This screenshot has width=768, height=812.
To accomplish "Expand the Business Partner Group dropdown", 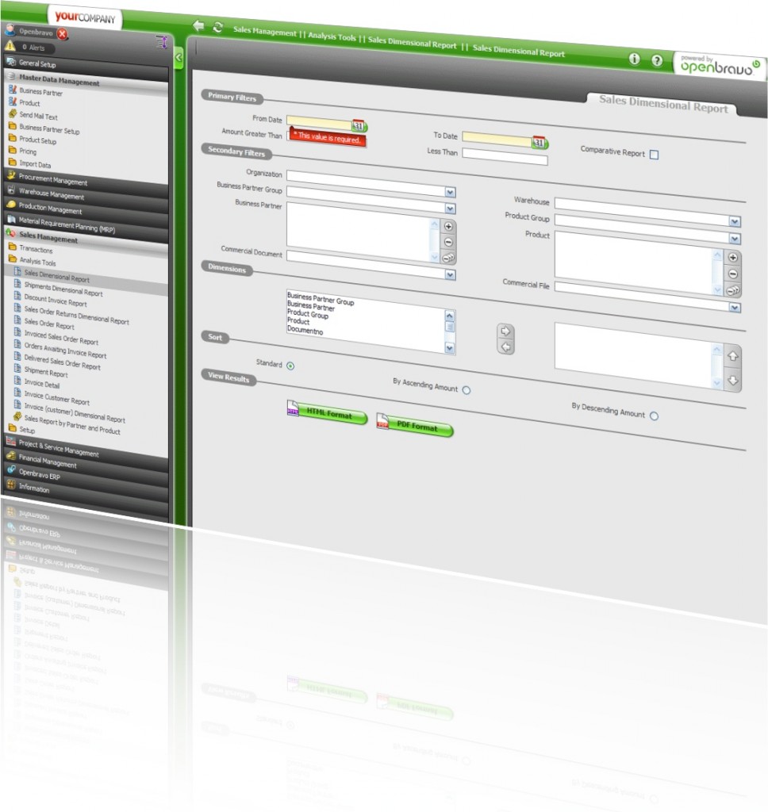I will pyautogui.click(x=450, y=192).
